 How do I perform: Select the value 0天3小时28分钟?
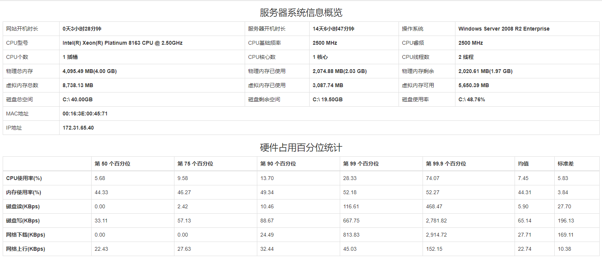point(82,29)
